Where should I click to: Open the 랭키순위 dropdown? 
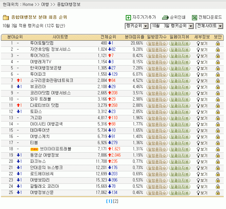point(137,26)
